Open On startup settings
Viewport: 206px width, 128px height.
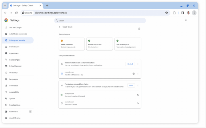click(18, 73)
